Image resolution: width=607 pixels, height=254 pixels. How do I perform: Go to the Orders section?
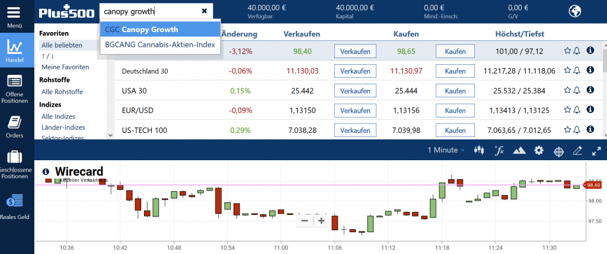pos(15,126)
